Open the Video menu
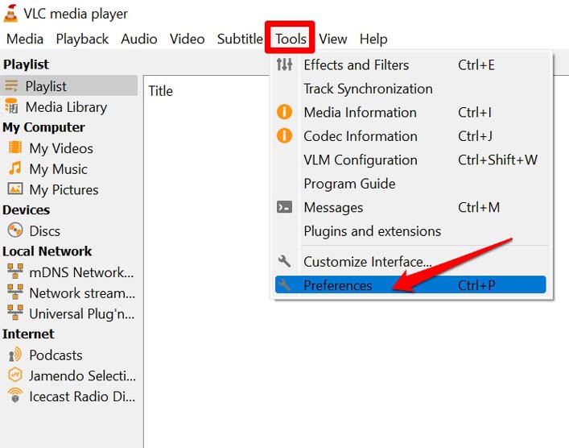 tap(188, 39)
